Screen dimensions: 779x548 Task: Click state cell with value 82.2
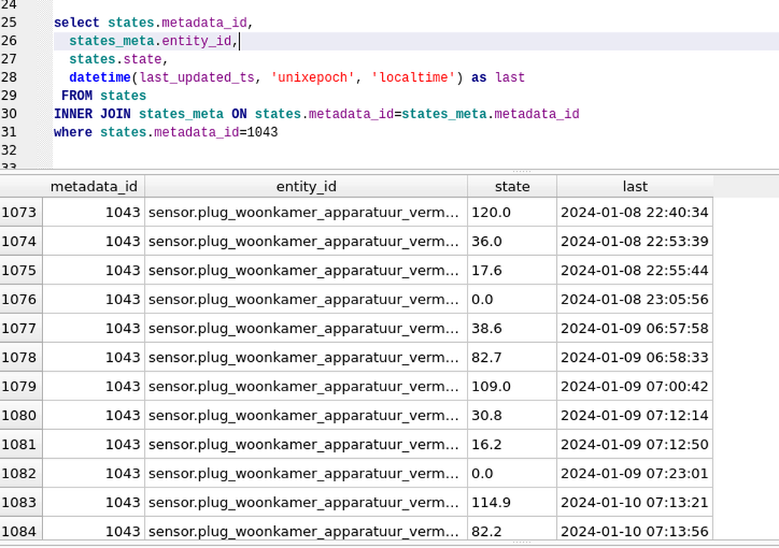[x=512, y=529]
